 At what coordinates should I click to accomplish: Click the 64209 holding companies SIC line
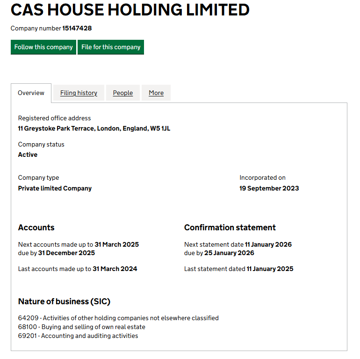pyautogui.click(x=118, y=318)
